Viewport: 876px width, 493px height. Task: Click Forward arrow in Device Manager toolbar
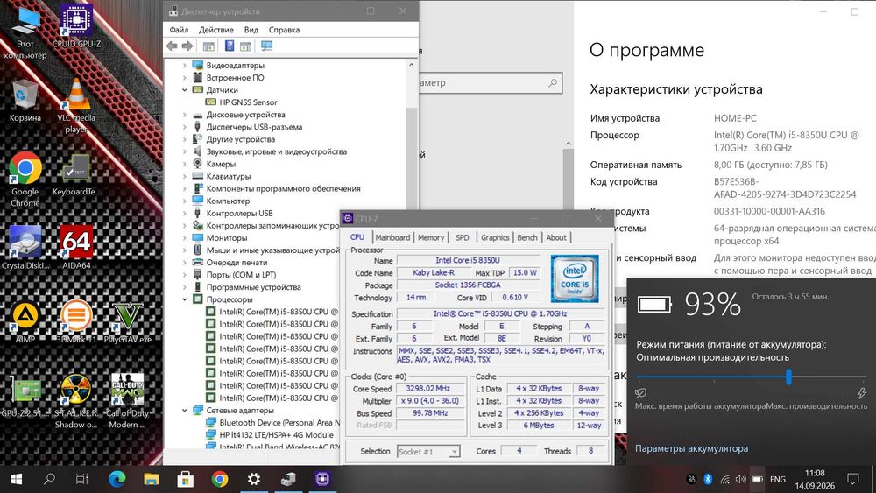point(187,46)
